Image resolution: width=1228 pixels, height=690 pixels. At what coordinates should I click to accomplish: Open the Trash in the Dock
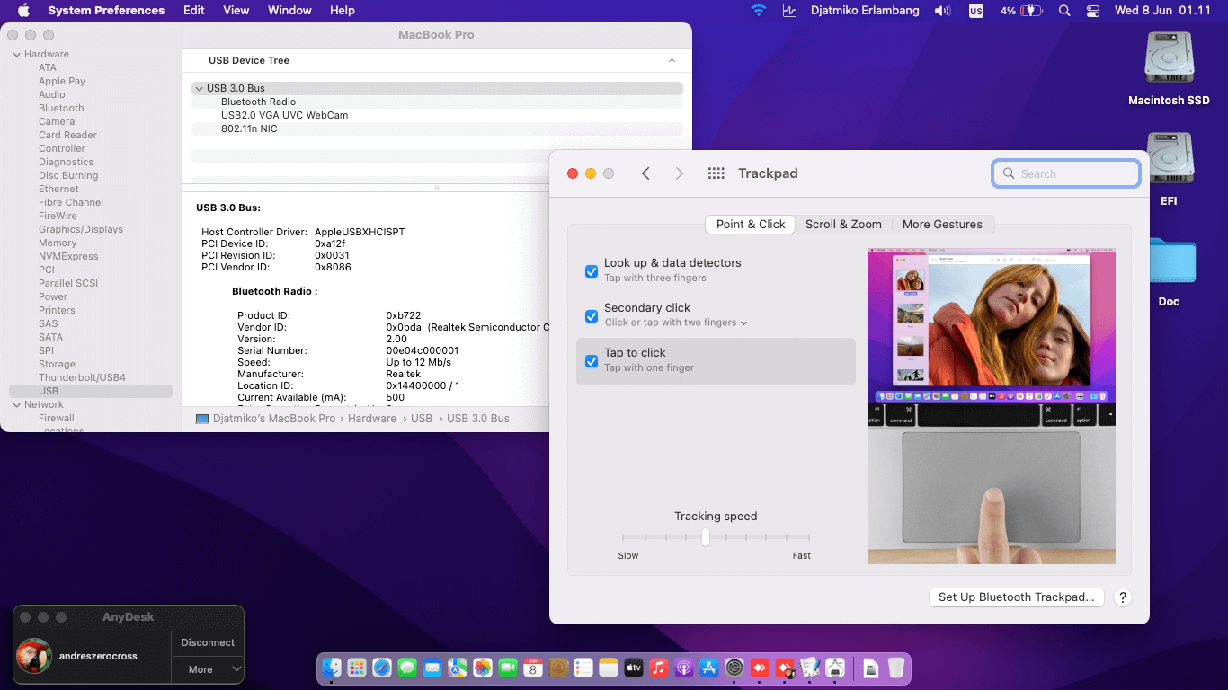point(896,668)
